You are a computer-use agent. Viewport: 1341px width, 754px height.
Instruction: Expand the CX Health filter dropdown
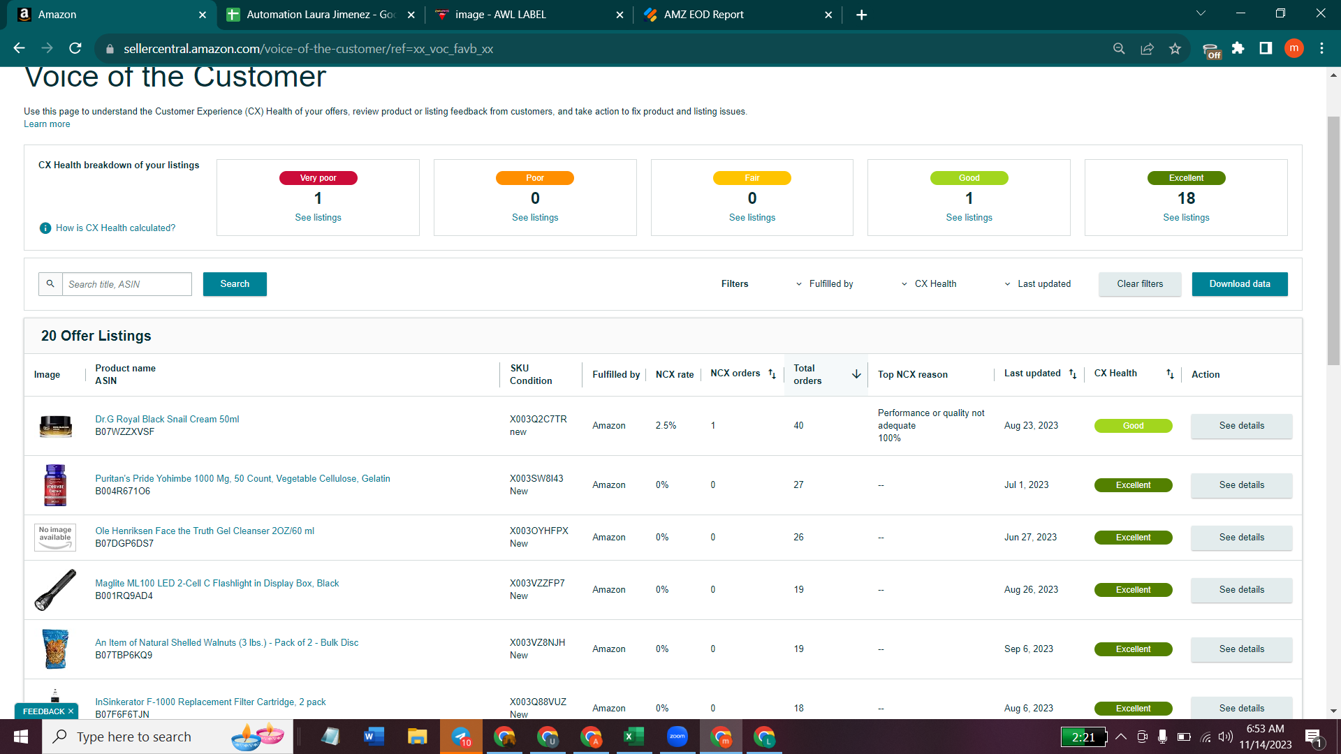(928, 284)
